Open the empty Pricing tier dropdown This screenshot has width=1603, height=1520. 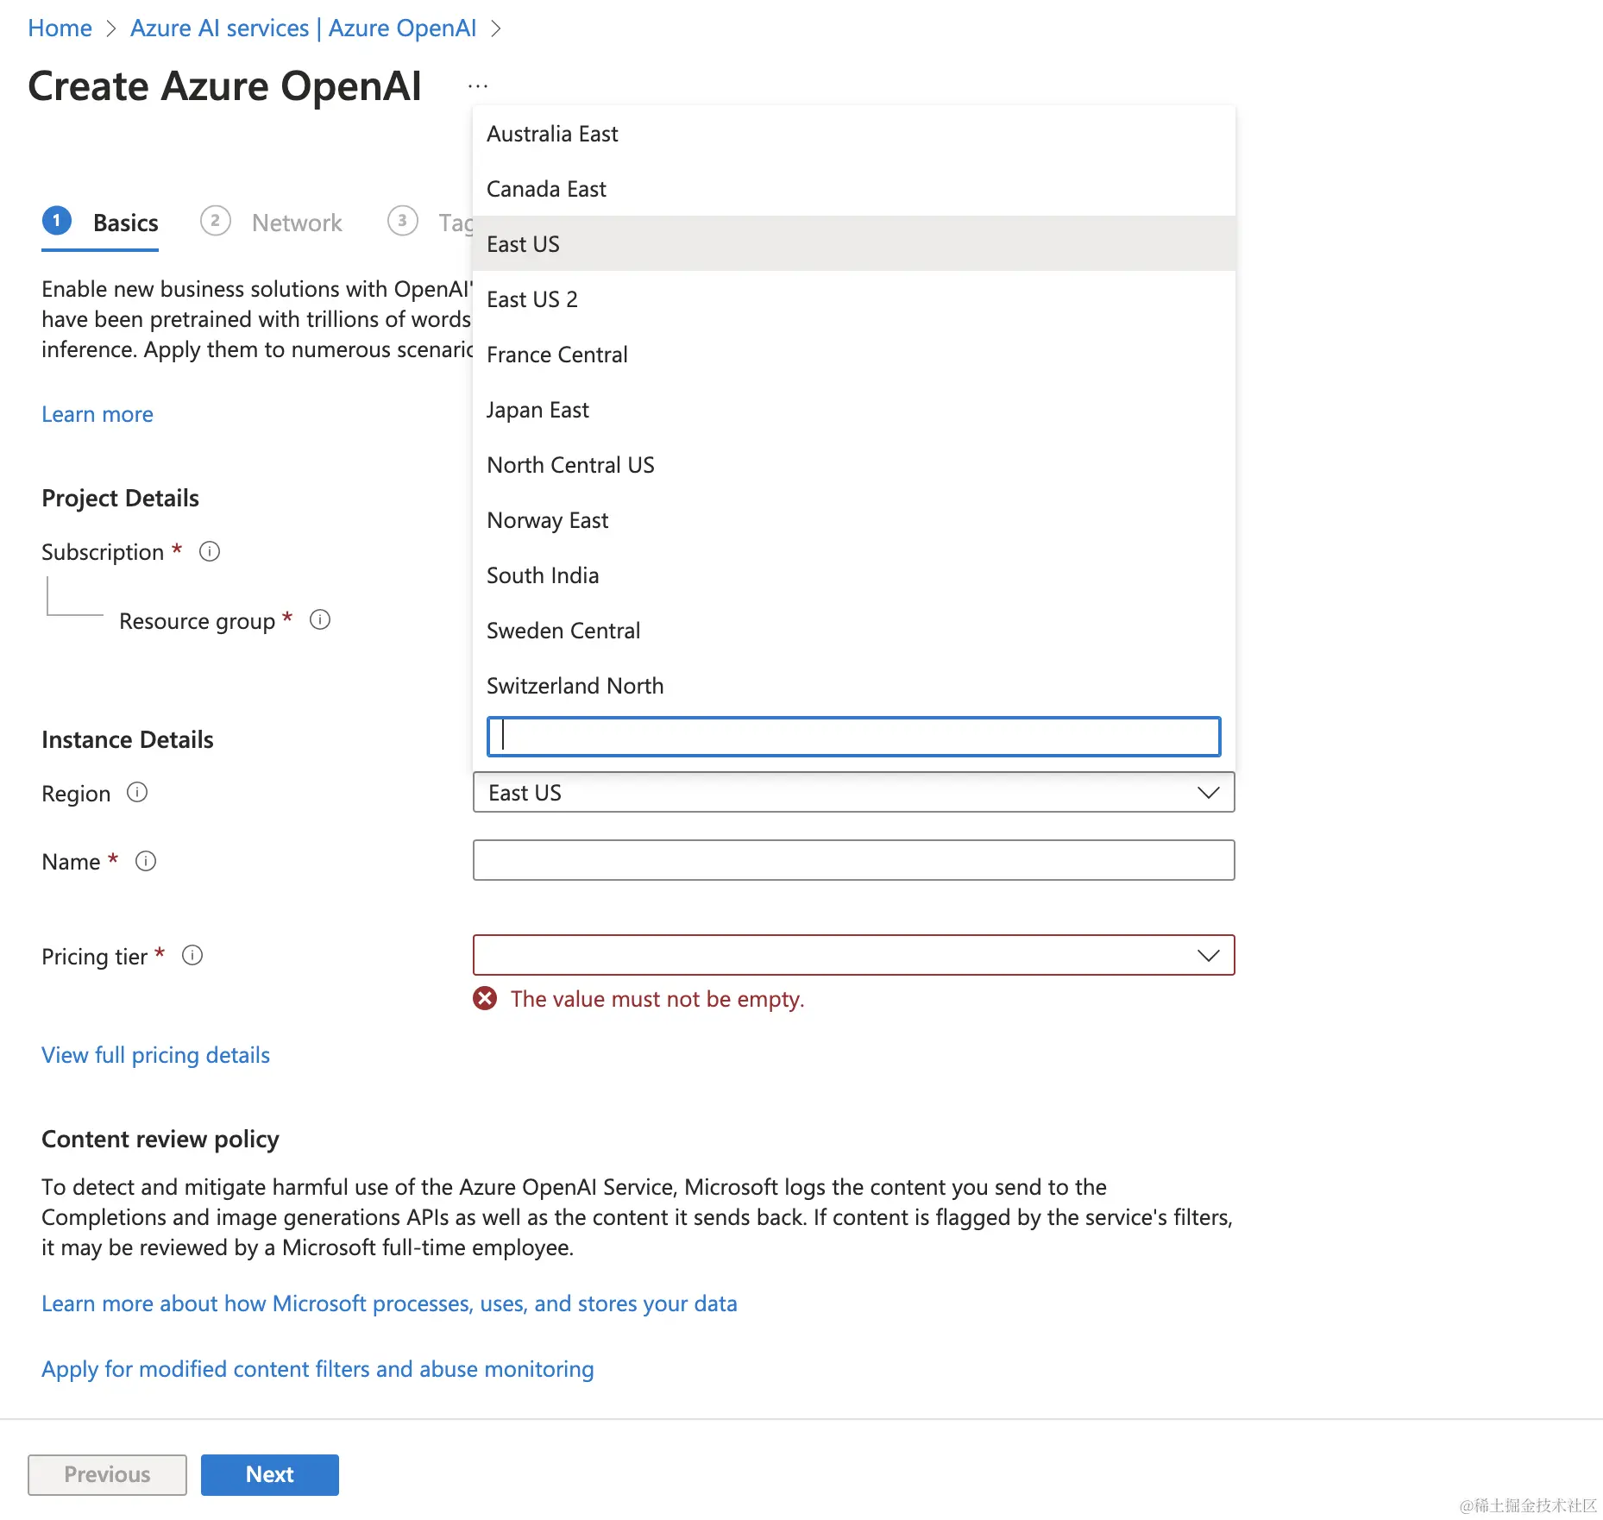(x=853, y=955)
